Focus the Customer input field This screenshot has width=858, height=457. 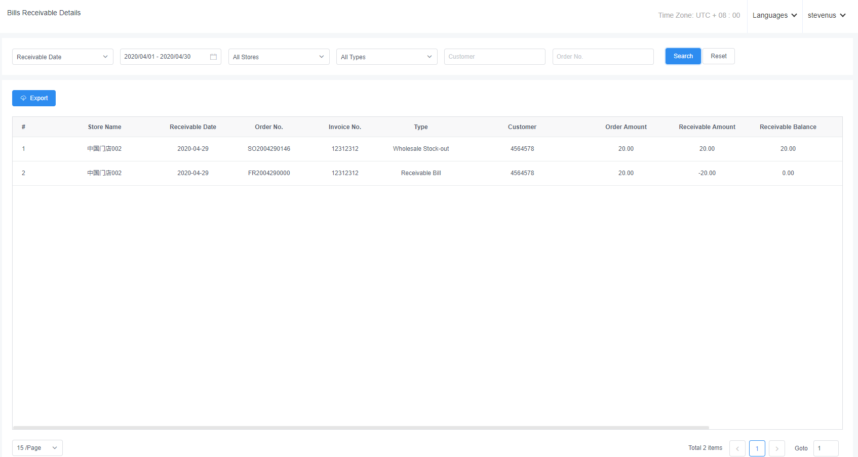tap(494, 57)
